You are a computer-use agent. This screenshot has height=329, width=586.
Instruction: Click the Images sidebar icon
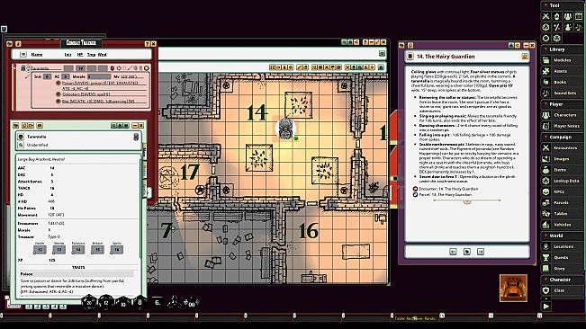(546, 159)
